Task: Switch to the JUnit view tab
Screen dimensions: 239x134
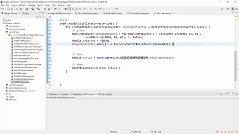Action: coord(26,13)
